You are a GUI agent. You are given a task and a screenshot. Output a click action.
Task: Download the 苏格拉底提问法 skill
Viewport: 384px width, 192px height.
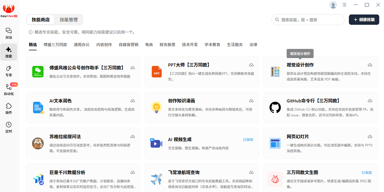133,137
